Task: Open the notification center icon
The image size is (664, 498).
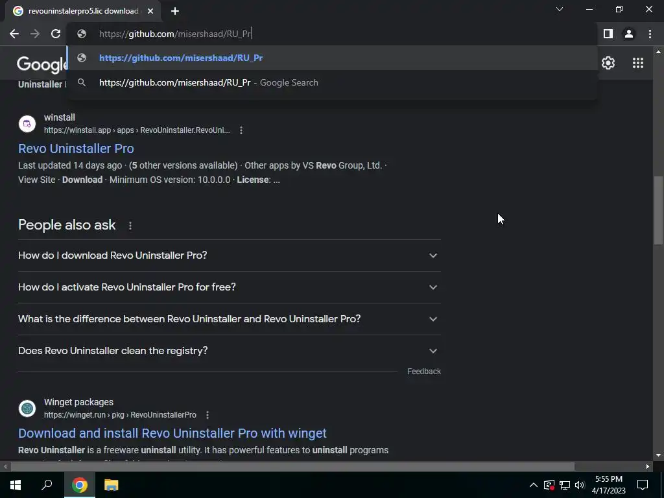Action: 643,485
